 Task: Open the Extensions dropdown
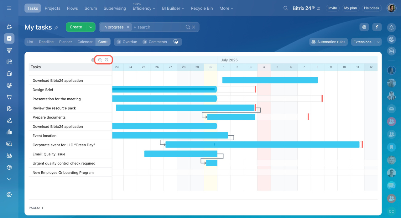(x=366, y=42)
